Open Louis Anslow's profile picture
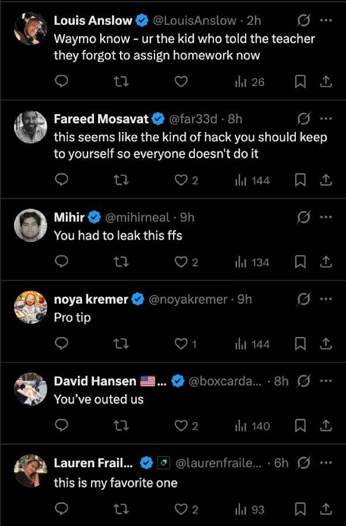 pos(30,29)
